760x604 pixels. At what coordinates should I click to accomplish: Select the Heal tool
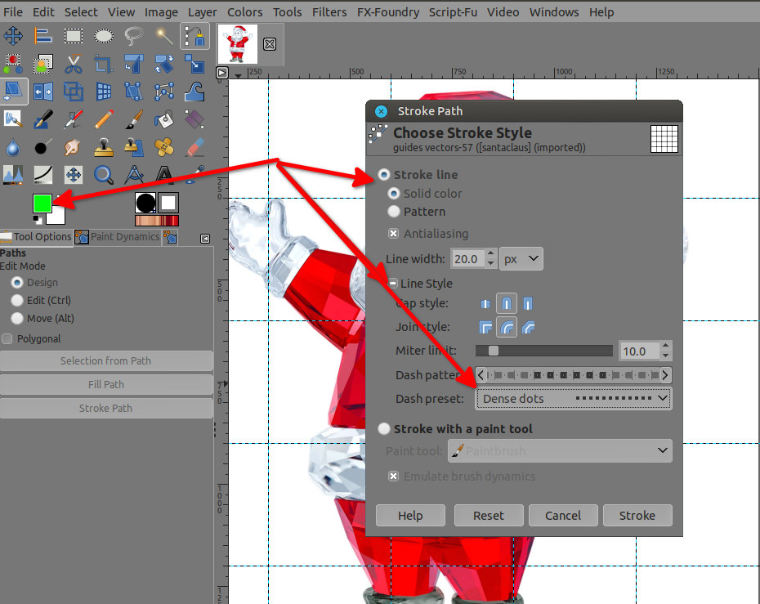coord(164,147)
